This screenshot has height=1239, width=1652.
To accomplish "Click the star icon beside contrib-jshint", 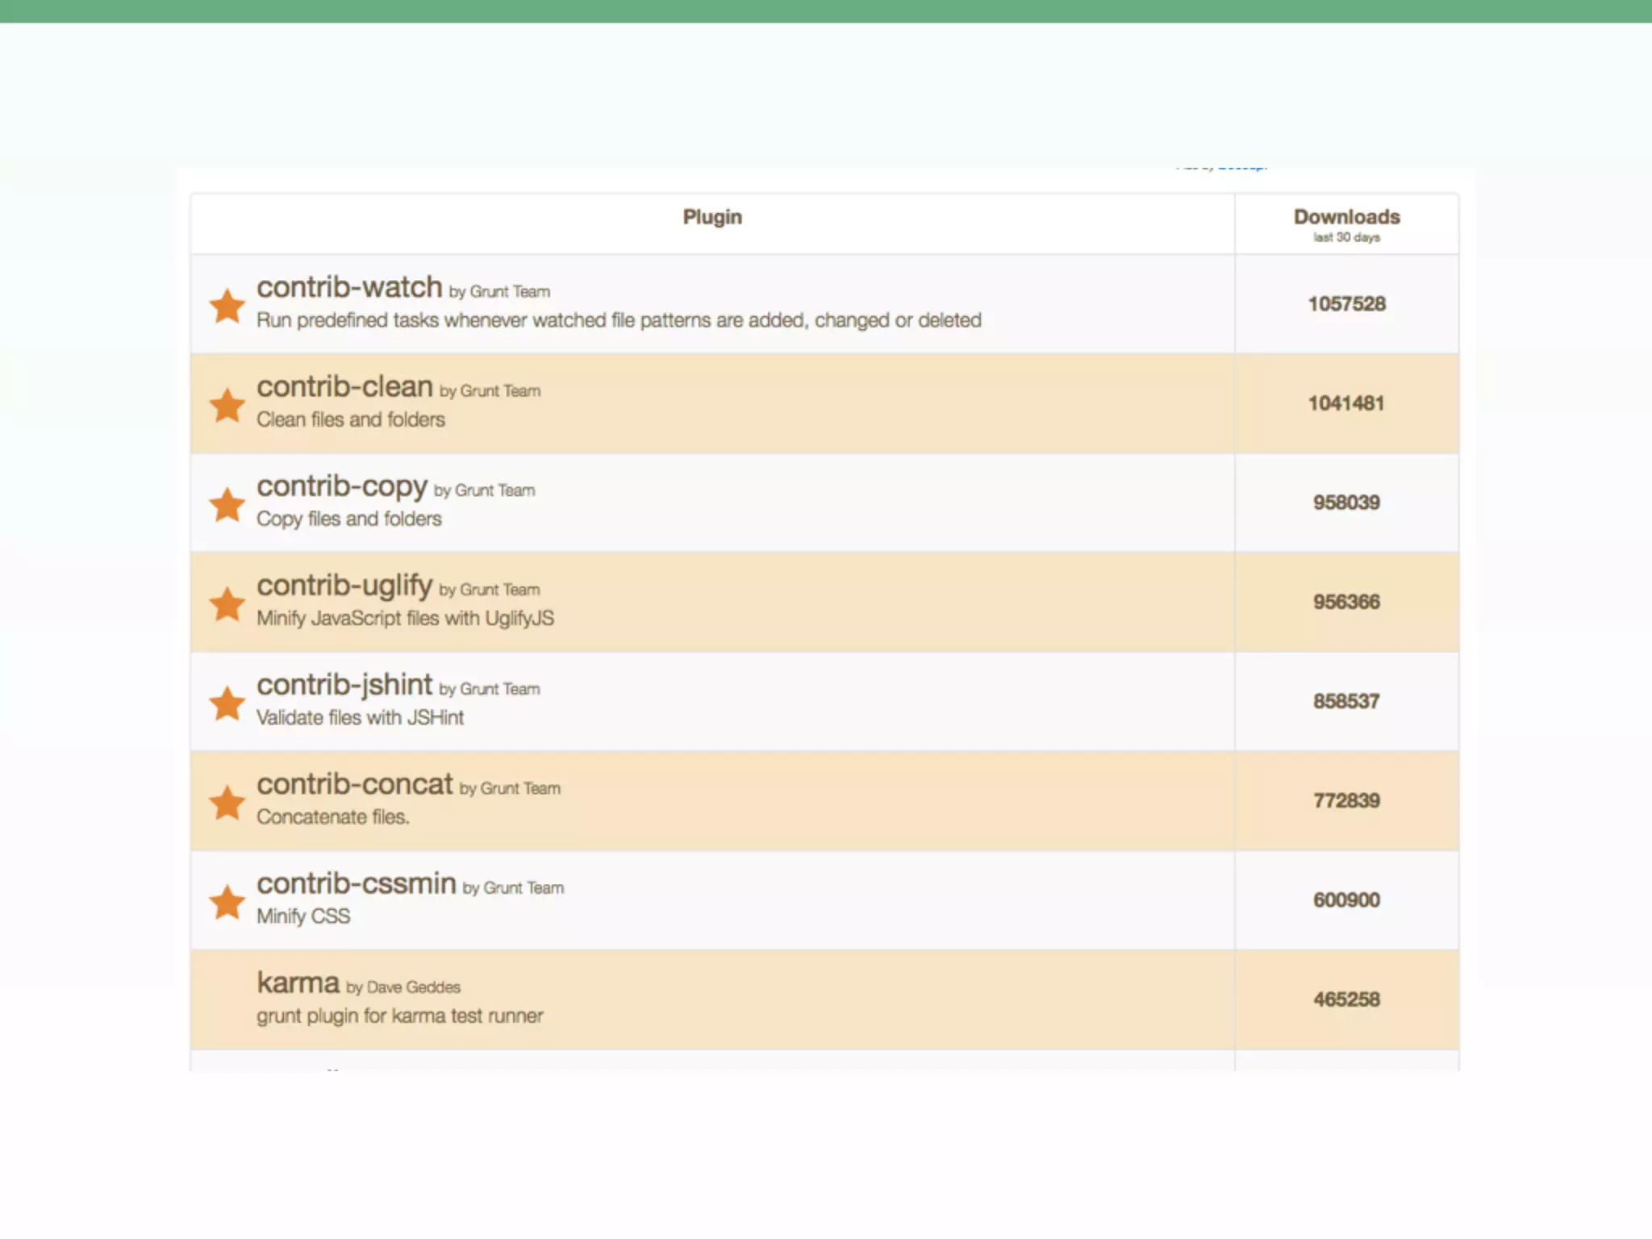I will [227, 703].
